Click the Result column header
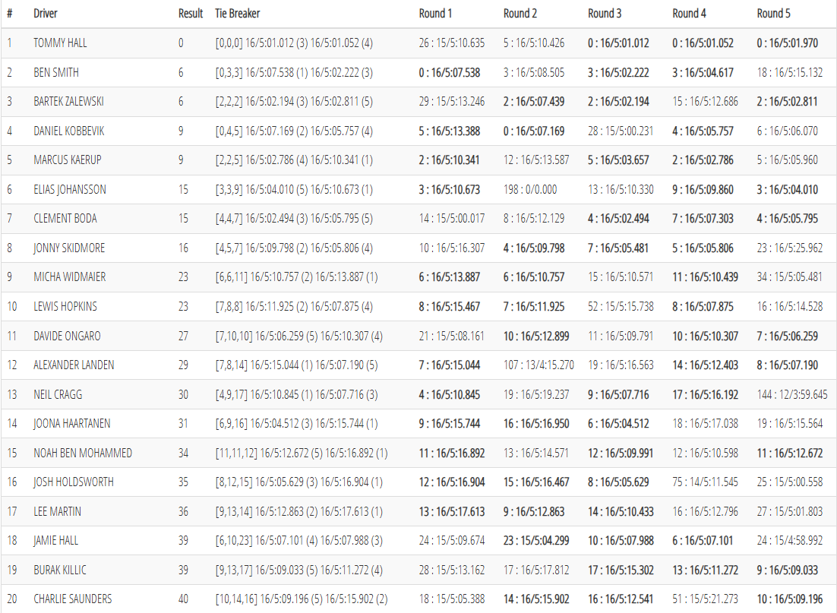The width and height of the screenshot is (837, 613). (x=191, y=14)
